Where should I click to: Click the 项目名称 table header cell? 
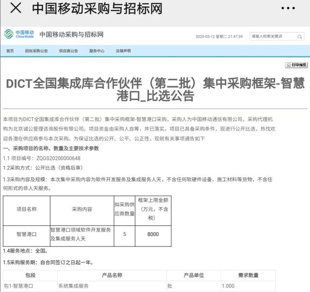tap(26, 209)
